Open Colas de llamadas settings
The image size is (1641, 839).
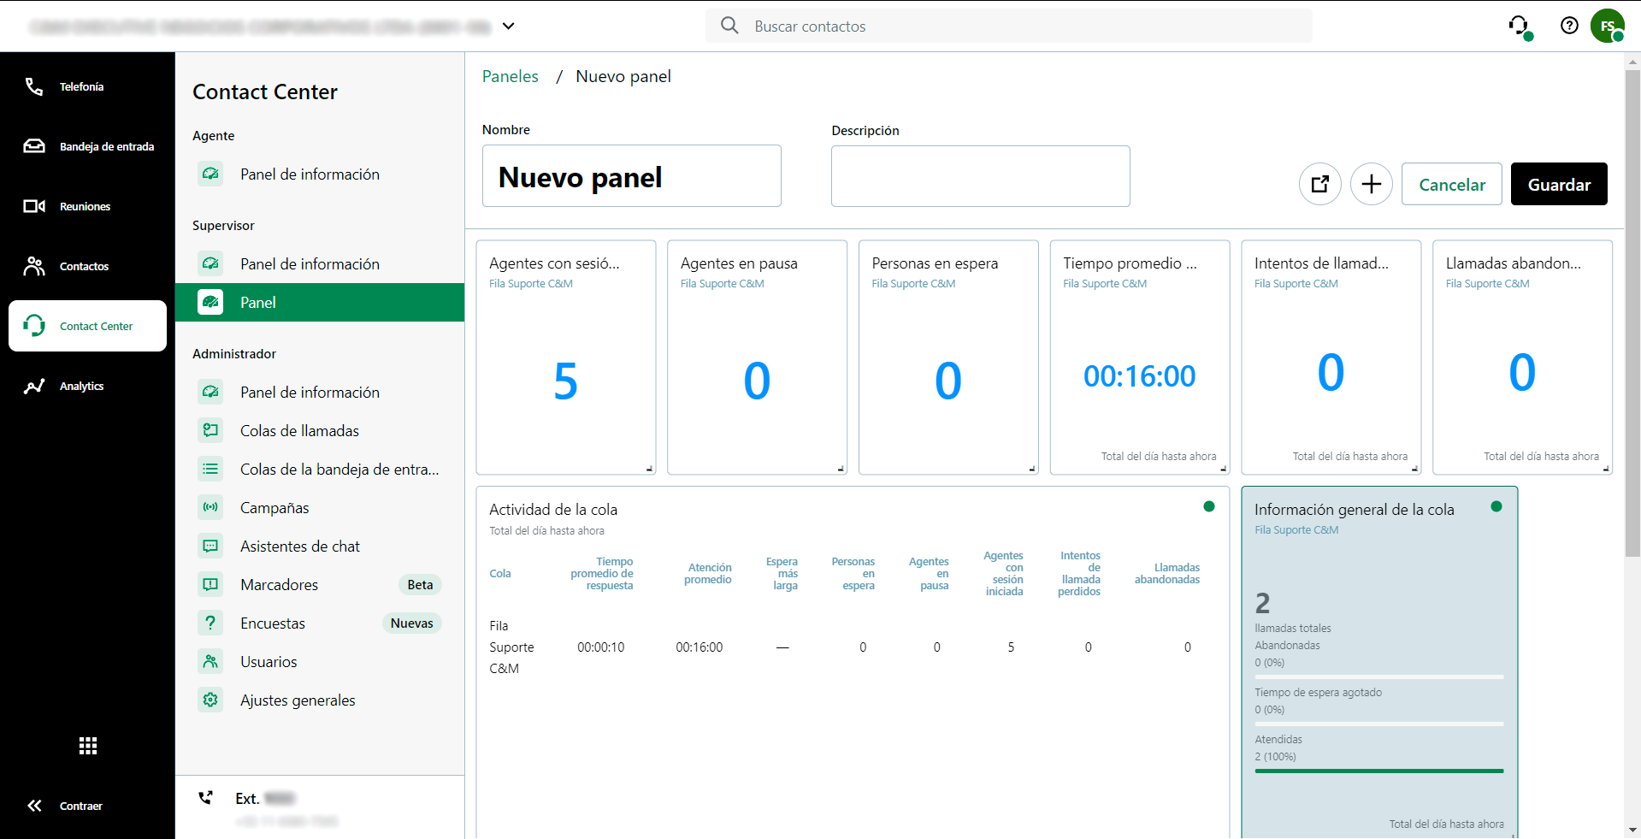299,430
